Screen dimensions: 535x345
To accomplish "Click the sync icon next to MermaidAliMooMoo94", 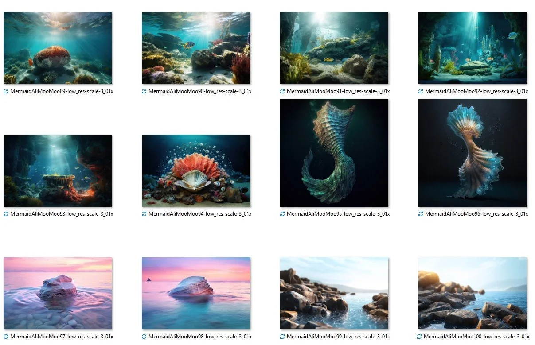I will 144,214.
